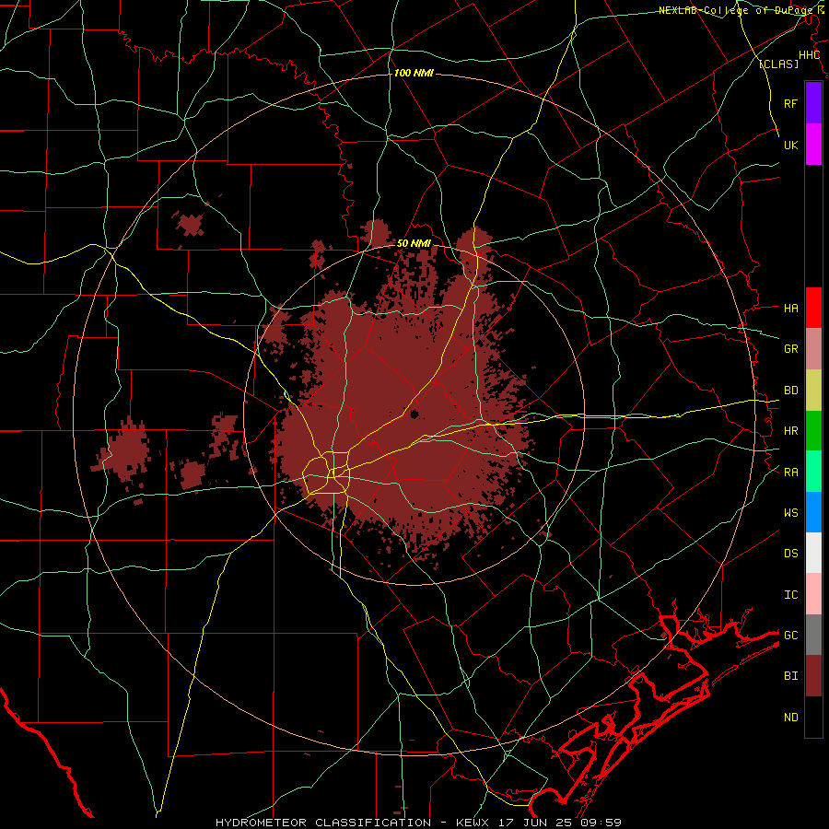Click the "[CLAS]" units label text
Viewport: 829px width, 829px height.
click(778, 64)
